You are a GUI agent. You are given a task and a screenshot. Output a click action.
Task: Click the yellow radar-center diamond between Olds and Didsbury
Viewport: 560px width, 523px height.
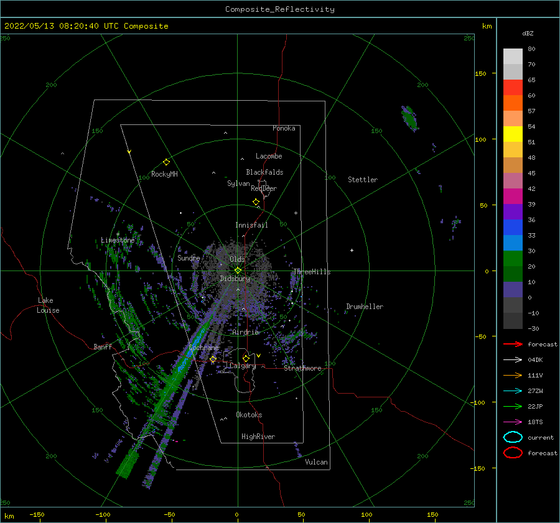(x=238, y=271)
